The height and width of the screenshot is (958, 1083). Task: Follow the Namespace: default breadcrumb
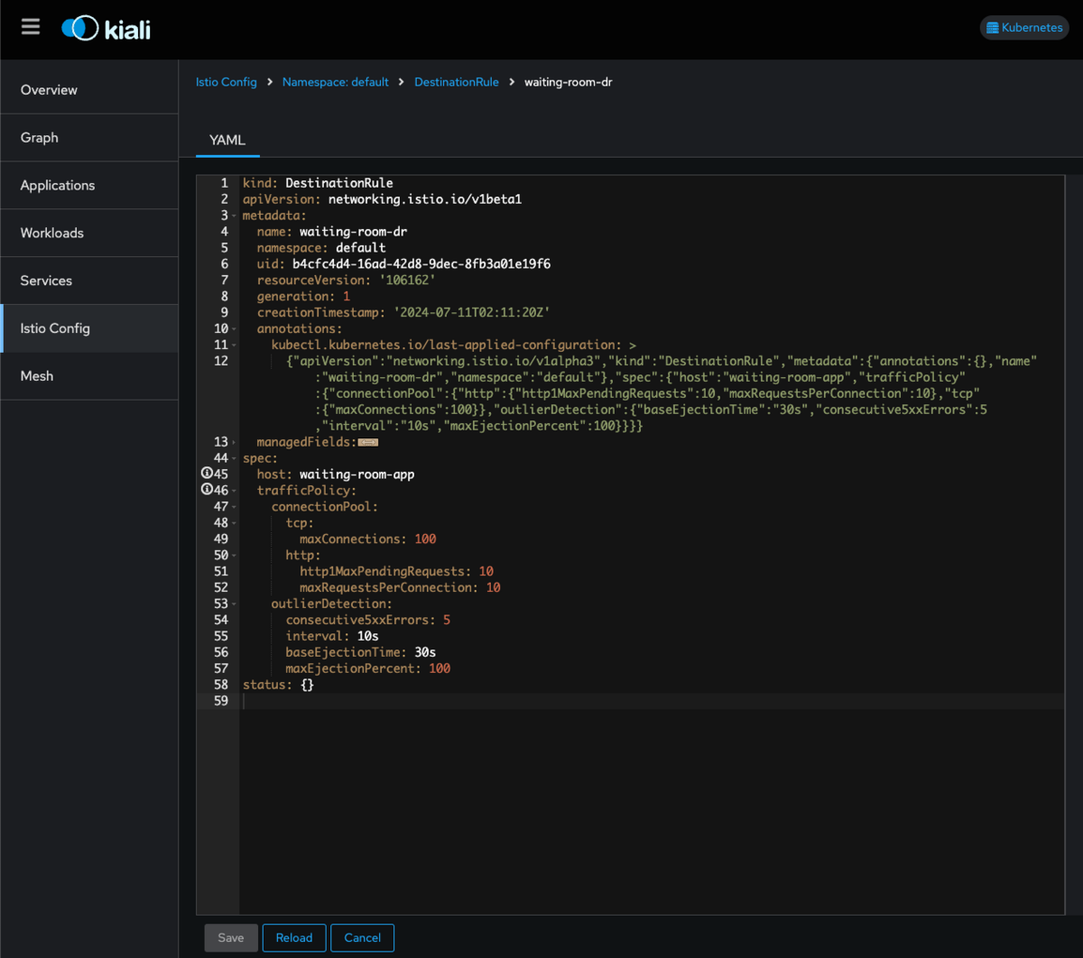coord(336,82)
